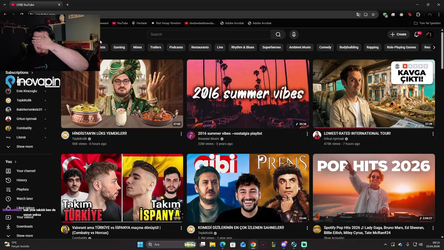Click the search magnifier button

click(278, 34)
